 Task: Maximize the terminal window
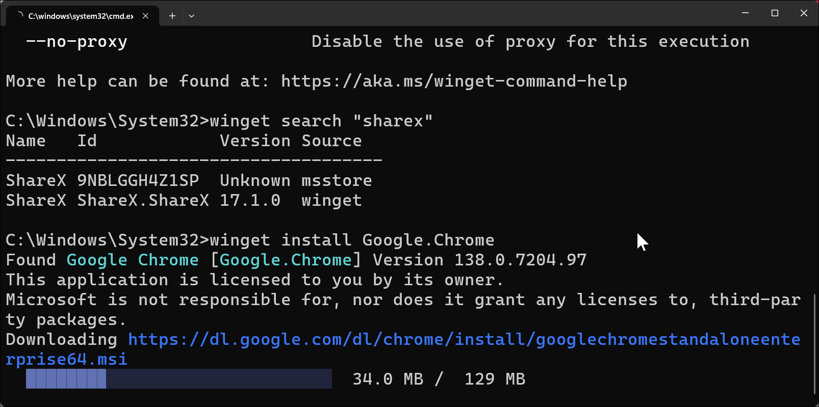[775, 13]
